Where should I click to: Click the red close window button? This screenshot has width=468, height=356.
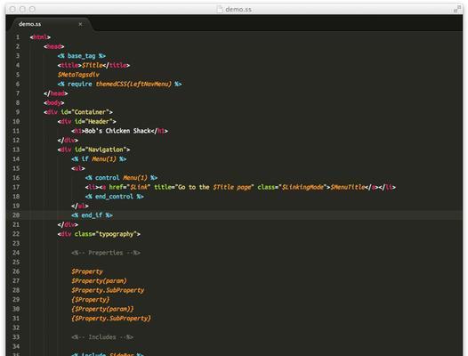point(12,9)
